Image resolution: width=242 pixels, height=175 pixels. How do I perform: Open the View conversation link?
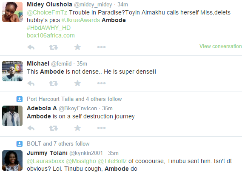click(x=221, y=46)
